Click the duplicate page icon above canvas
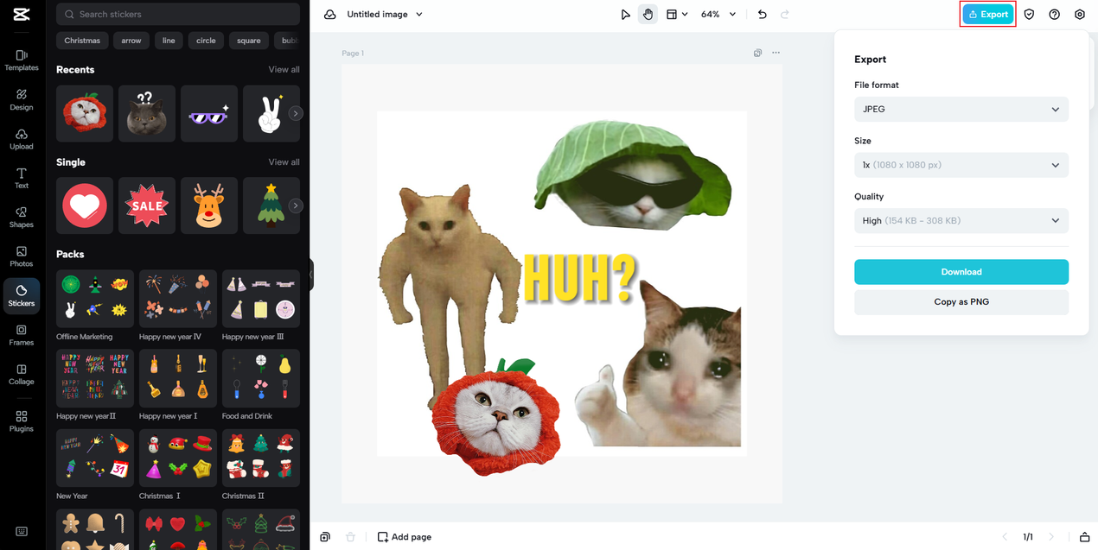1098x550 pixels. pos(757,53)
